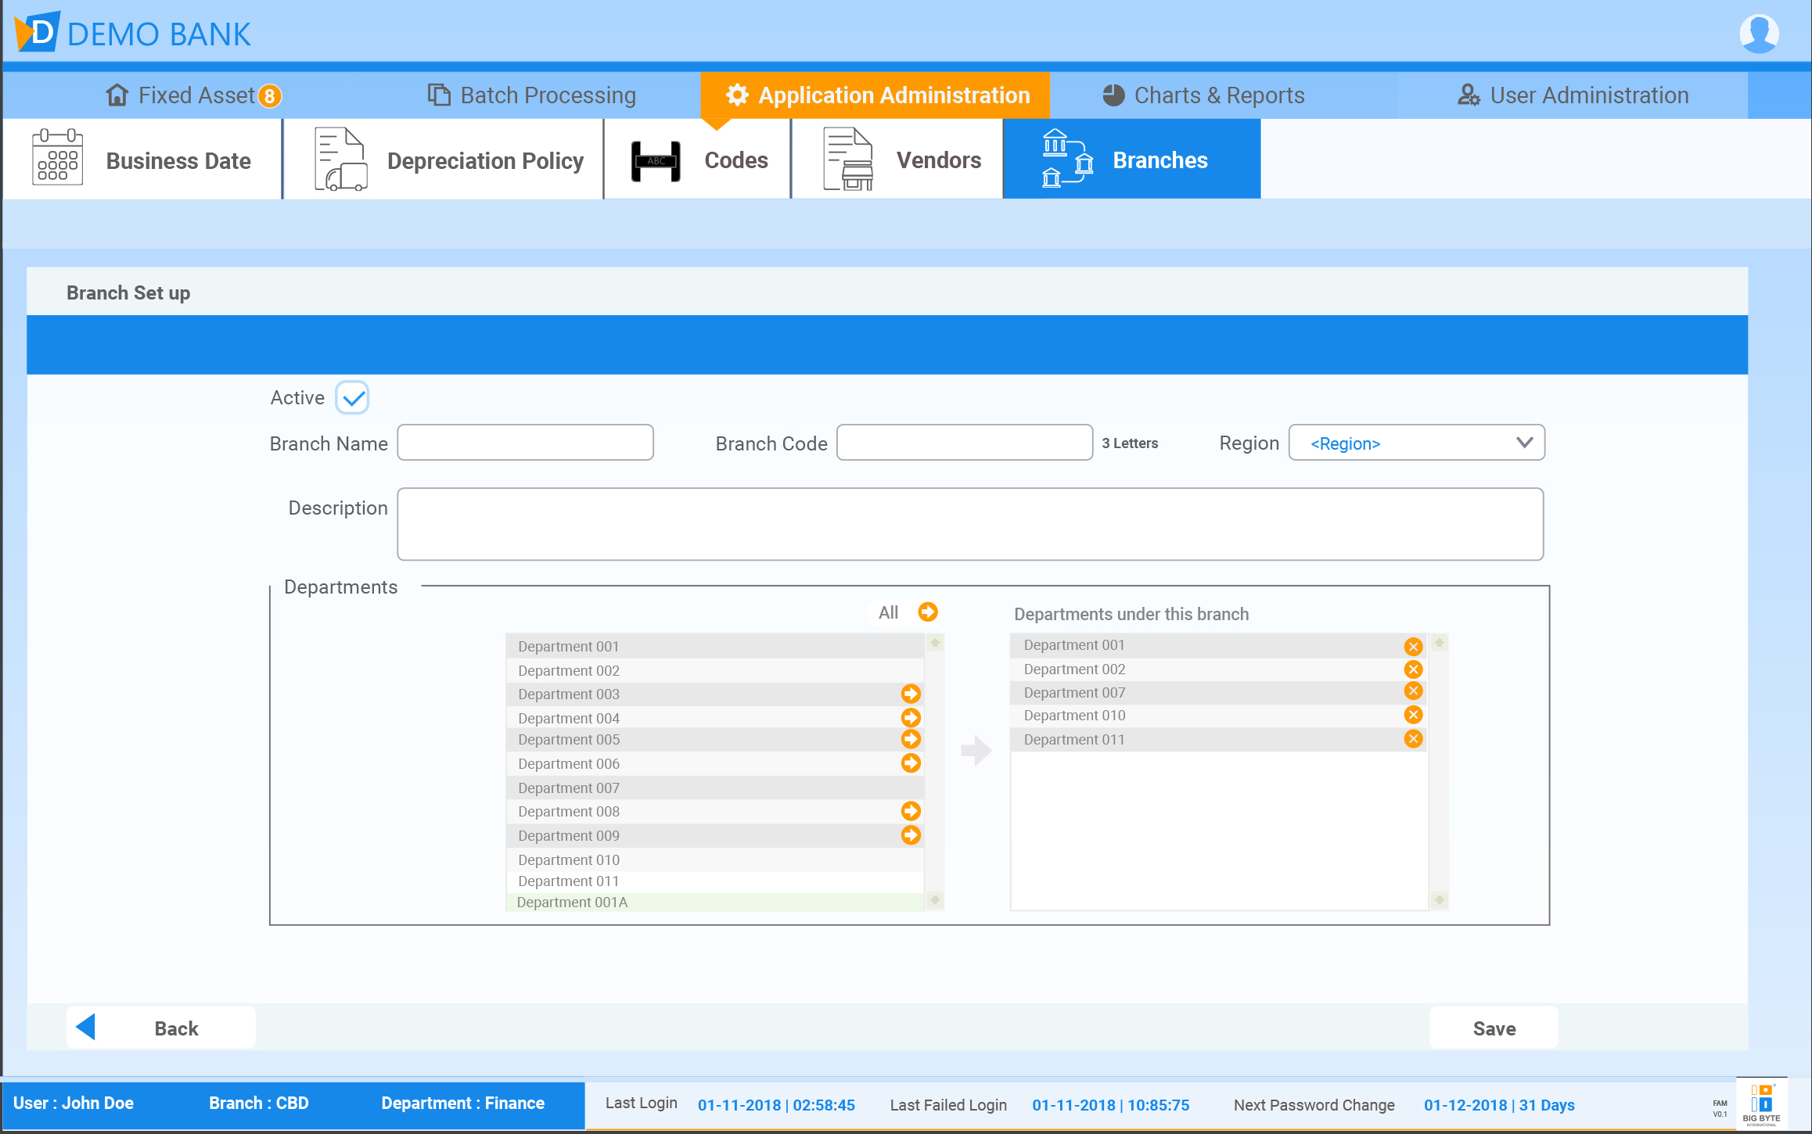
Task: Click the Business Date calendar icon
Action: click(x=57, y=159)
